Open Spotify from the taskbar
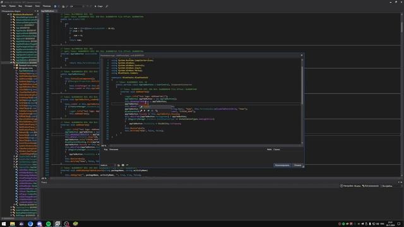The height and width of the screenshot is (227, 404). (49, 224)
